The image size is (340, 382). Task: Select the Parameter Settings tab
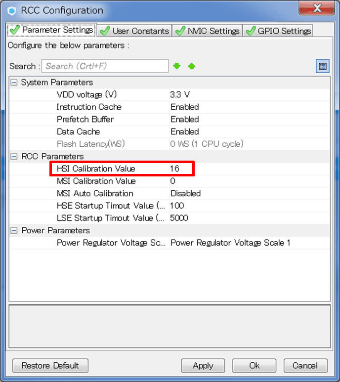[52, 30]
